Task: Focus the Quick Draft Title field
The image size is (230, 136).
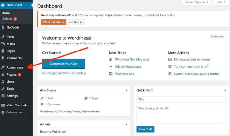Action: [x=181, y=99]
